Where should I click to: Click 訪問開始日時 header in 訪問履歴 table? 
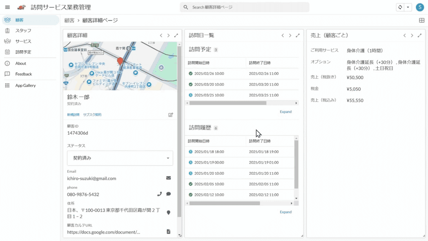(x=199, y=142)
